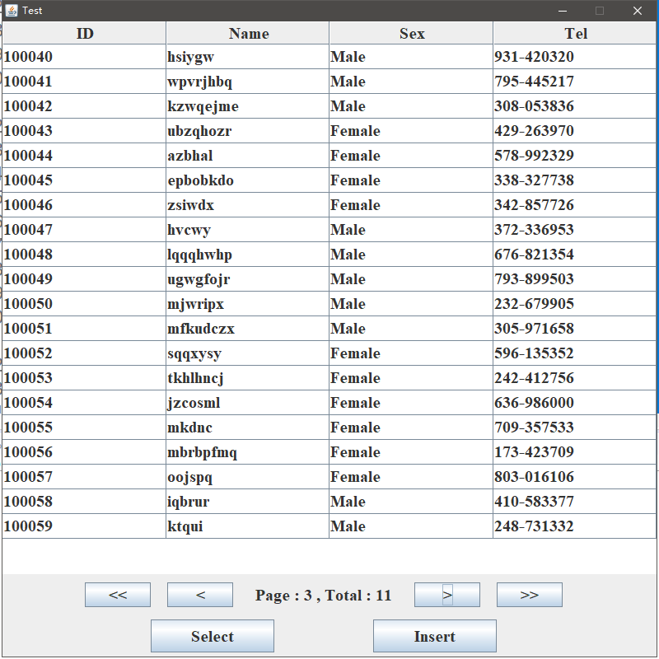The image size is (659, 659).
Task: Click the Tel column header
Action: tap(574, 33)
